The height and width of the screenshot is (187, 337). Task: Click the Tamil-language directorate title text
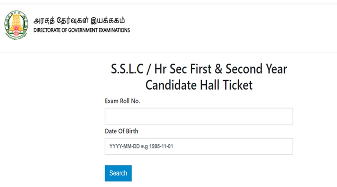coord(79,21)
